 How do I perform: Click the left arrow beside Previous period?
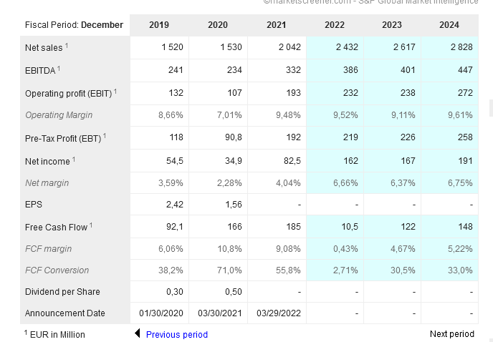[x=138, y=333]
